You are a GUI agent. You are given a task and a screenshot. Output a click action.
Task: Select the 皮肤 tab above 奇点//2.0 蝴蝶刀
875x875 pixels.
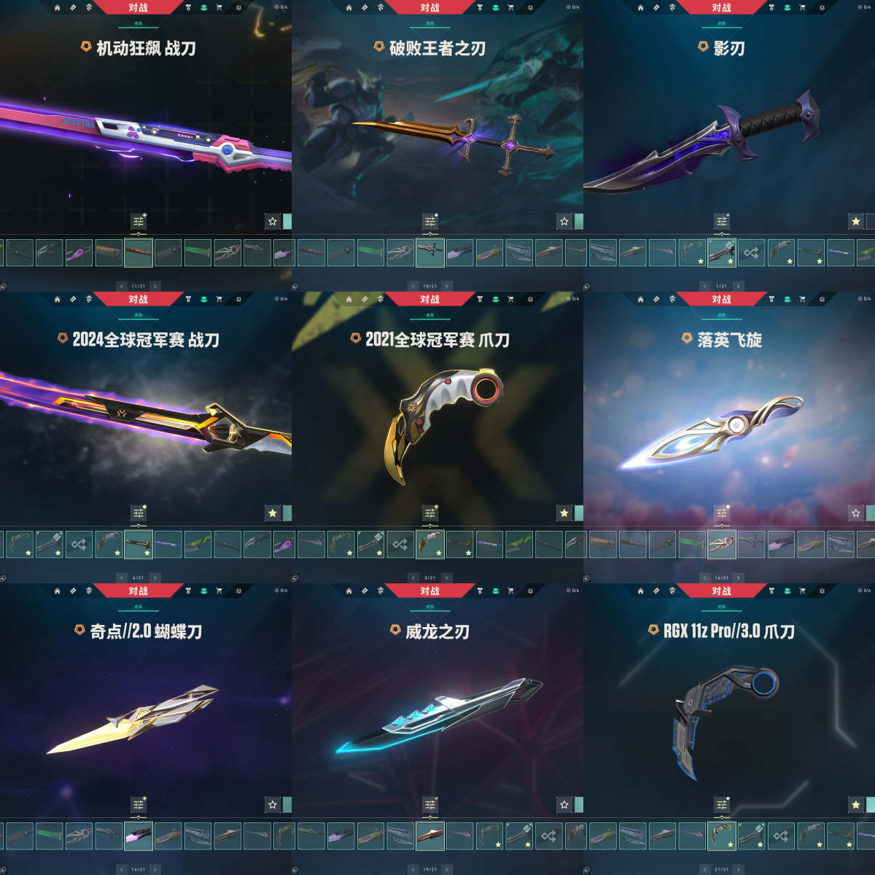click(139, 607)
